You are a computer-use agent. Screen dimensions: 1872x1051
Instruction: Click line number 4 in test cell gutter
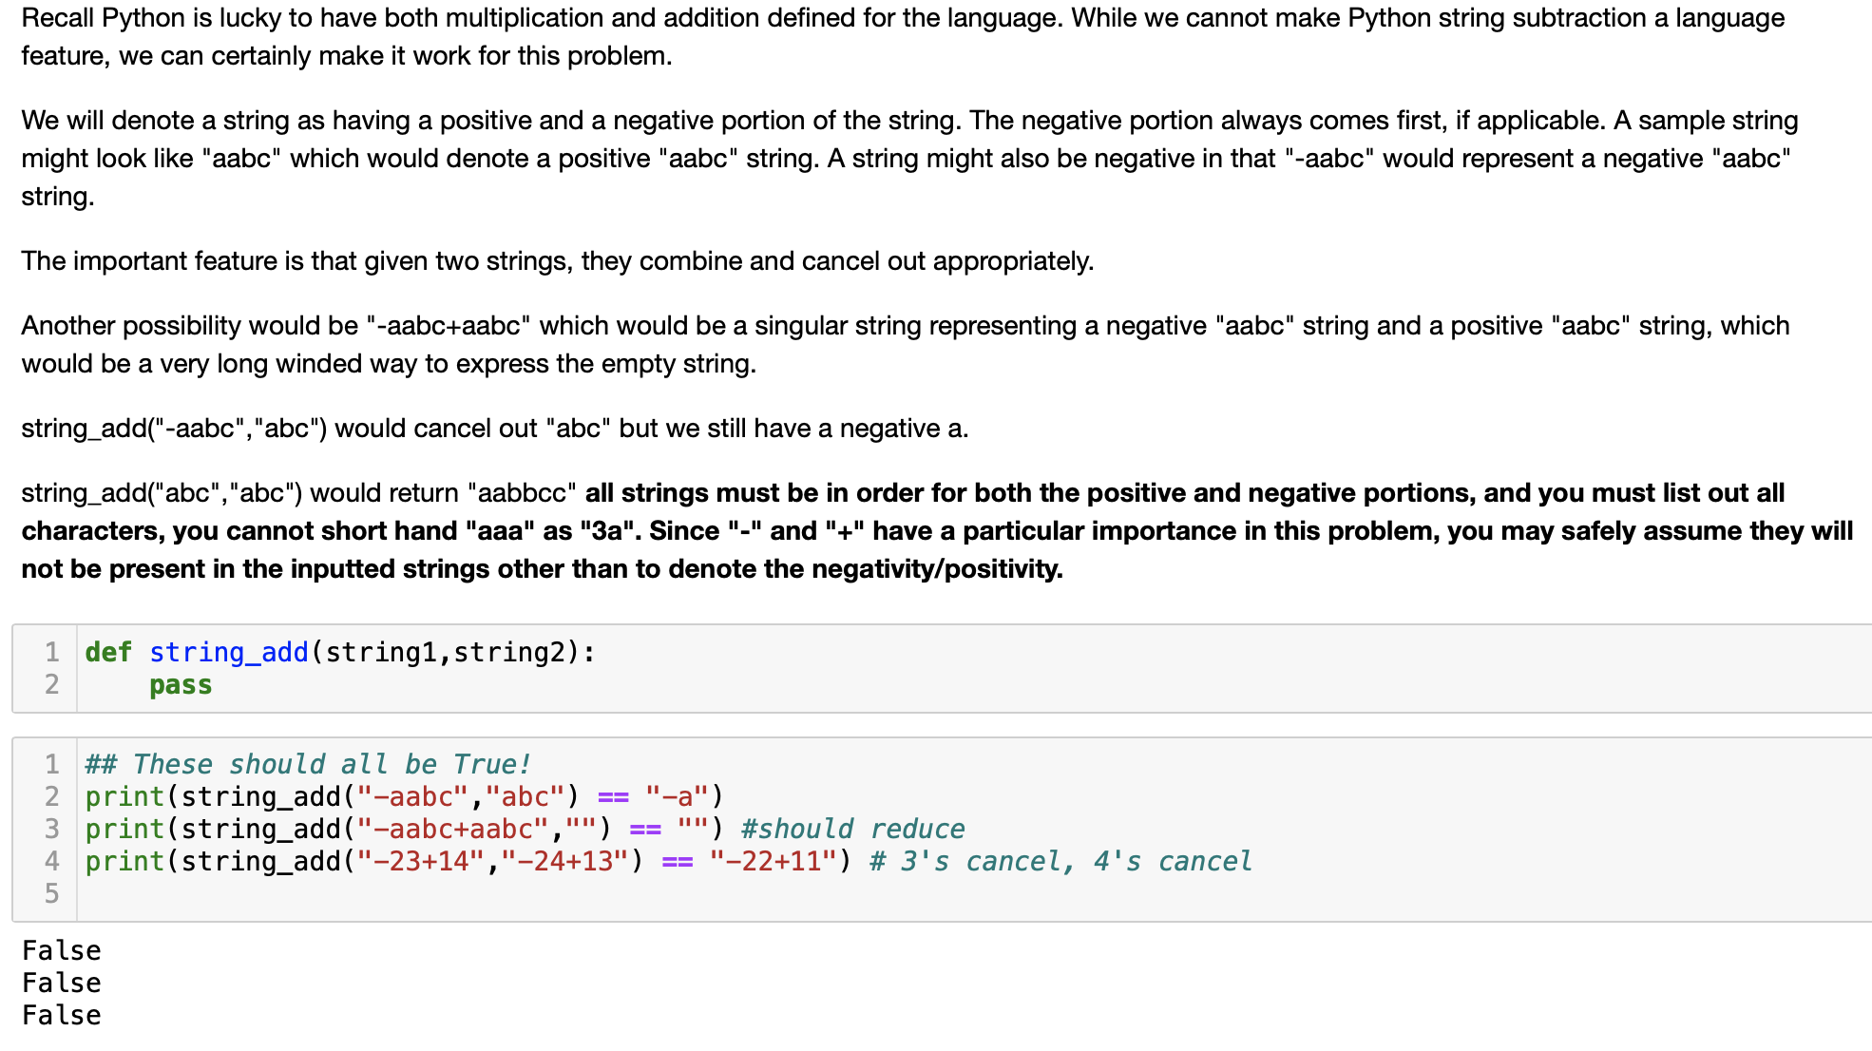[x=51, y=861]
